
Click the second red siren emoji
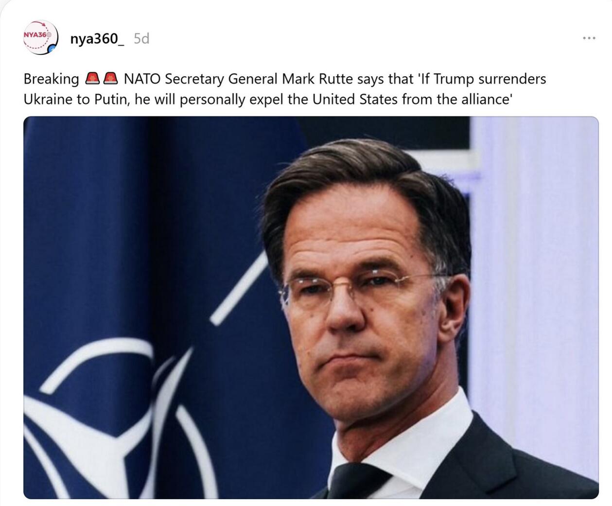tap(110, 78)
